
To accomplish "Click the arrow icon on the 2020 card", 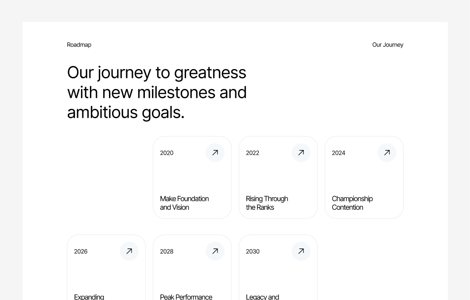I will pyautogui.click(x=215, y=153).
